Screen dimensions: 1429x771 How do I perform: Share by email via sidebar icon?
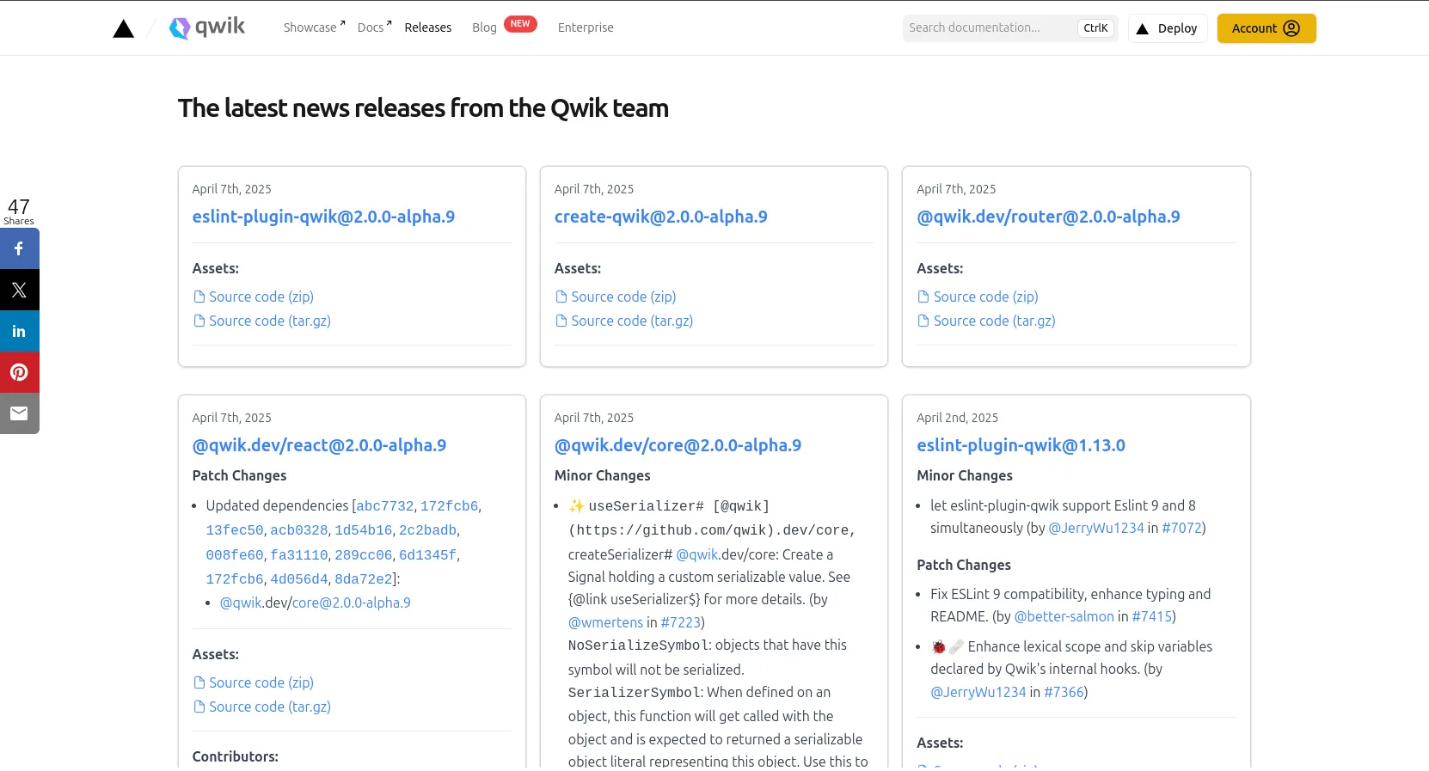(19, 413)
